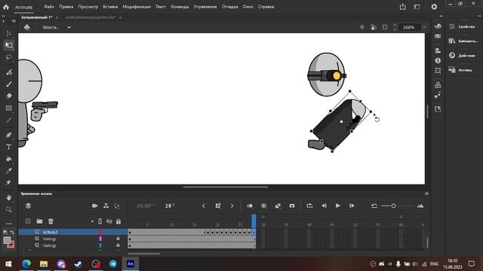Image resolution: width=483 pixels, height=271 pixels.
Task: Open the Share/publish icon
Action: click(402, 7)
